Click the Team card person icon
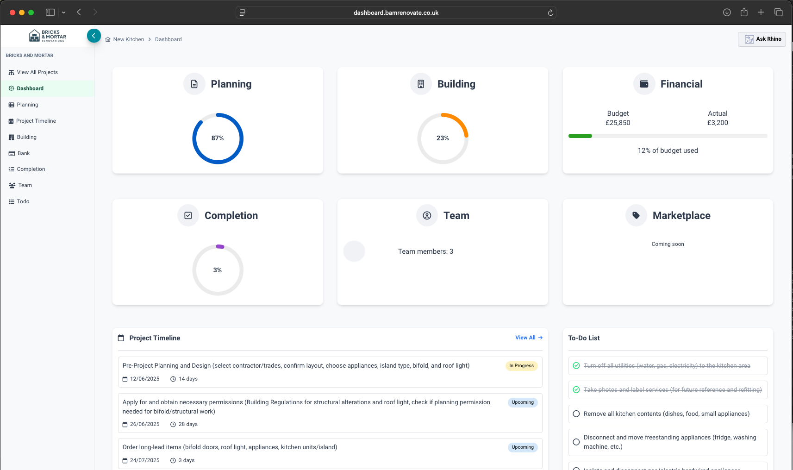 coord(427,216)
